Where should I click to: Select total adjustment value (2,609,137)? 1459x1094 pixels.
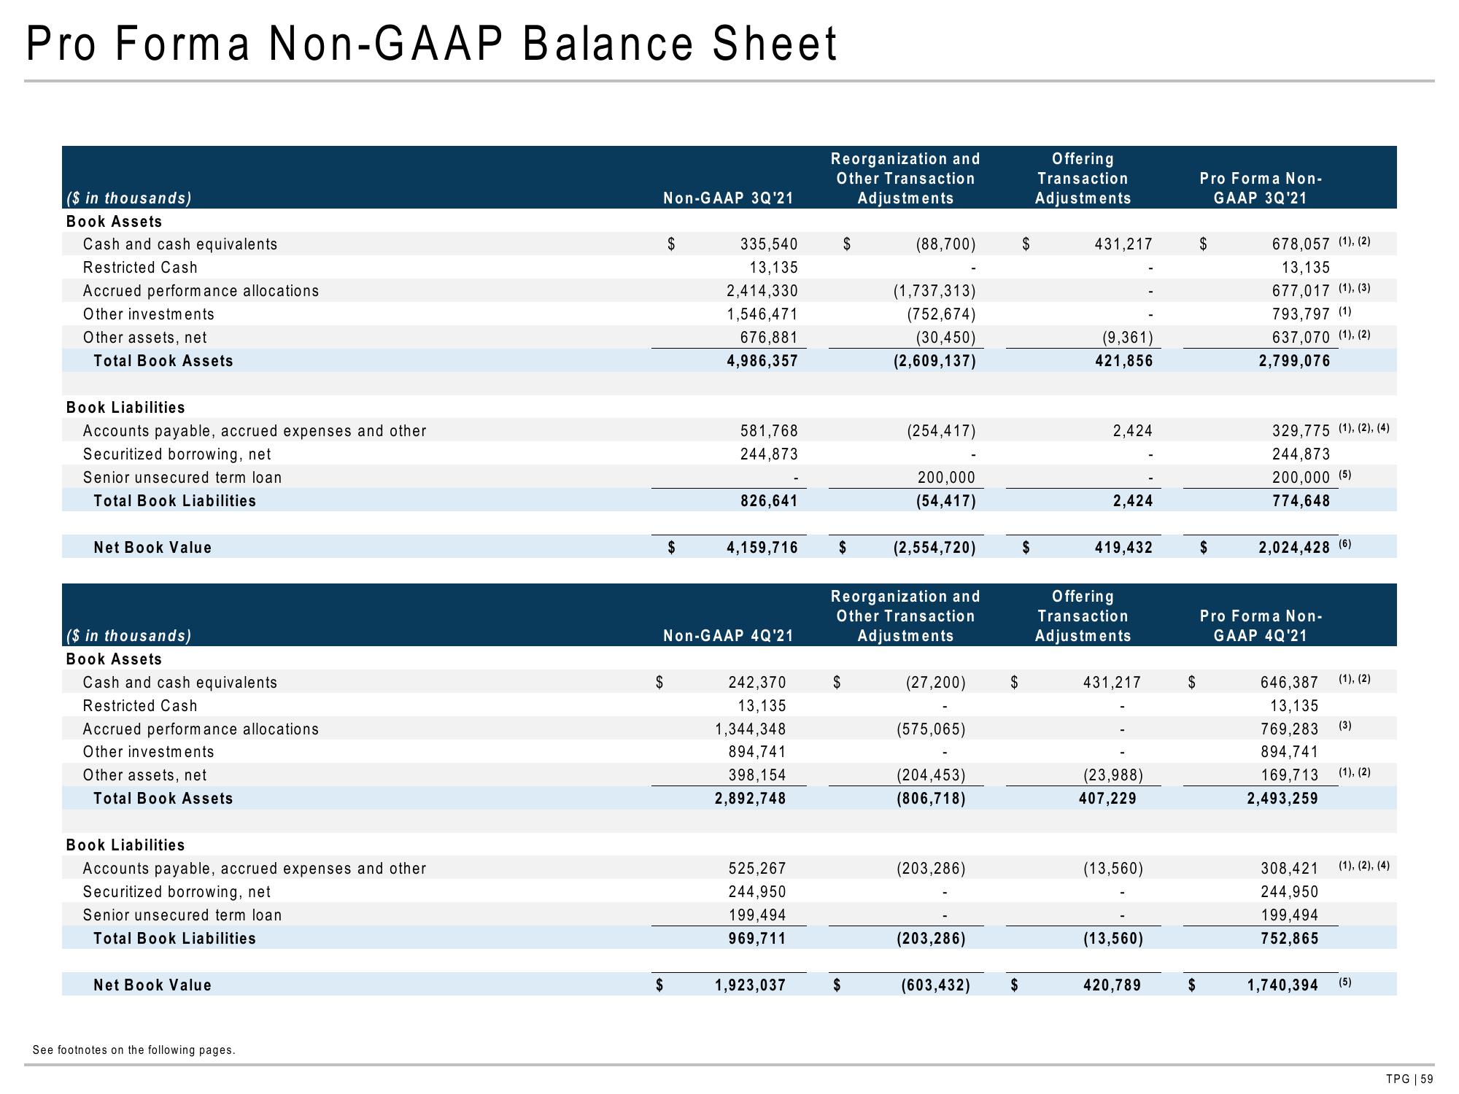[934, 361]
